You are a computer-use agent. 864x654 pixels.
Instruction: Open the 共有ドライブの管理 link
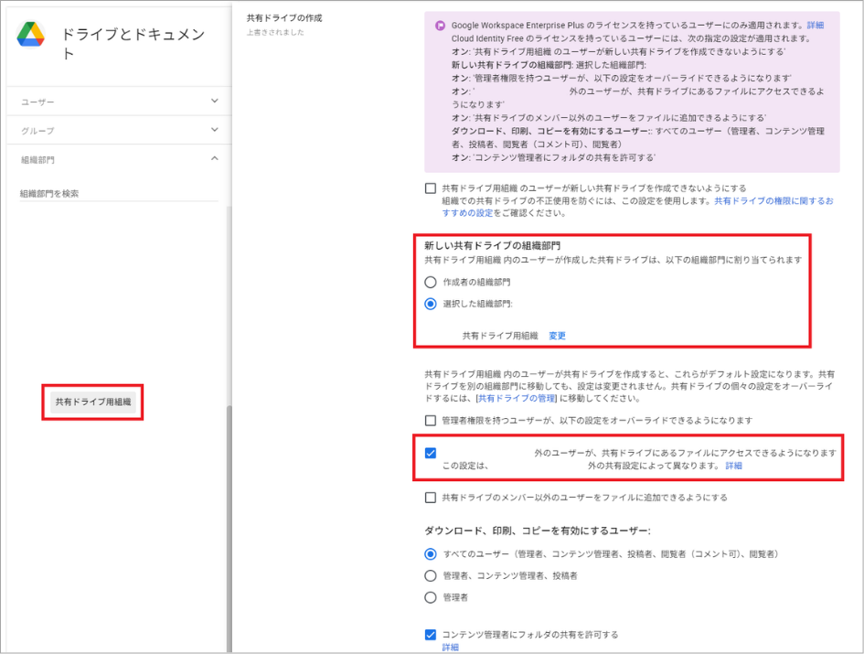(517, 398)
